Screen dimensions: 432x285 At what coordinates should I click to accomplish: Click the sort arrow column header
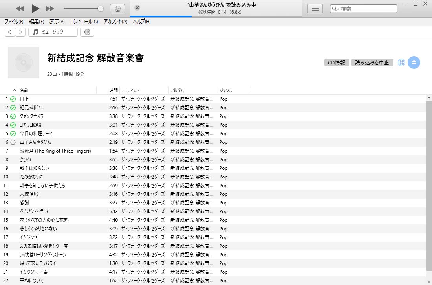click(15, 90)
